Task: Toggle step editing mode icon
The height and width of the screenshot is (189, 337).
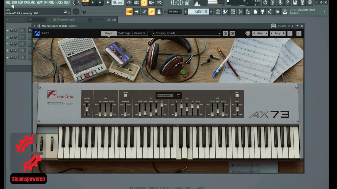Action: click(144, 12)
